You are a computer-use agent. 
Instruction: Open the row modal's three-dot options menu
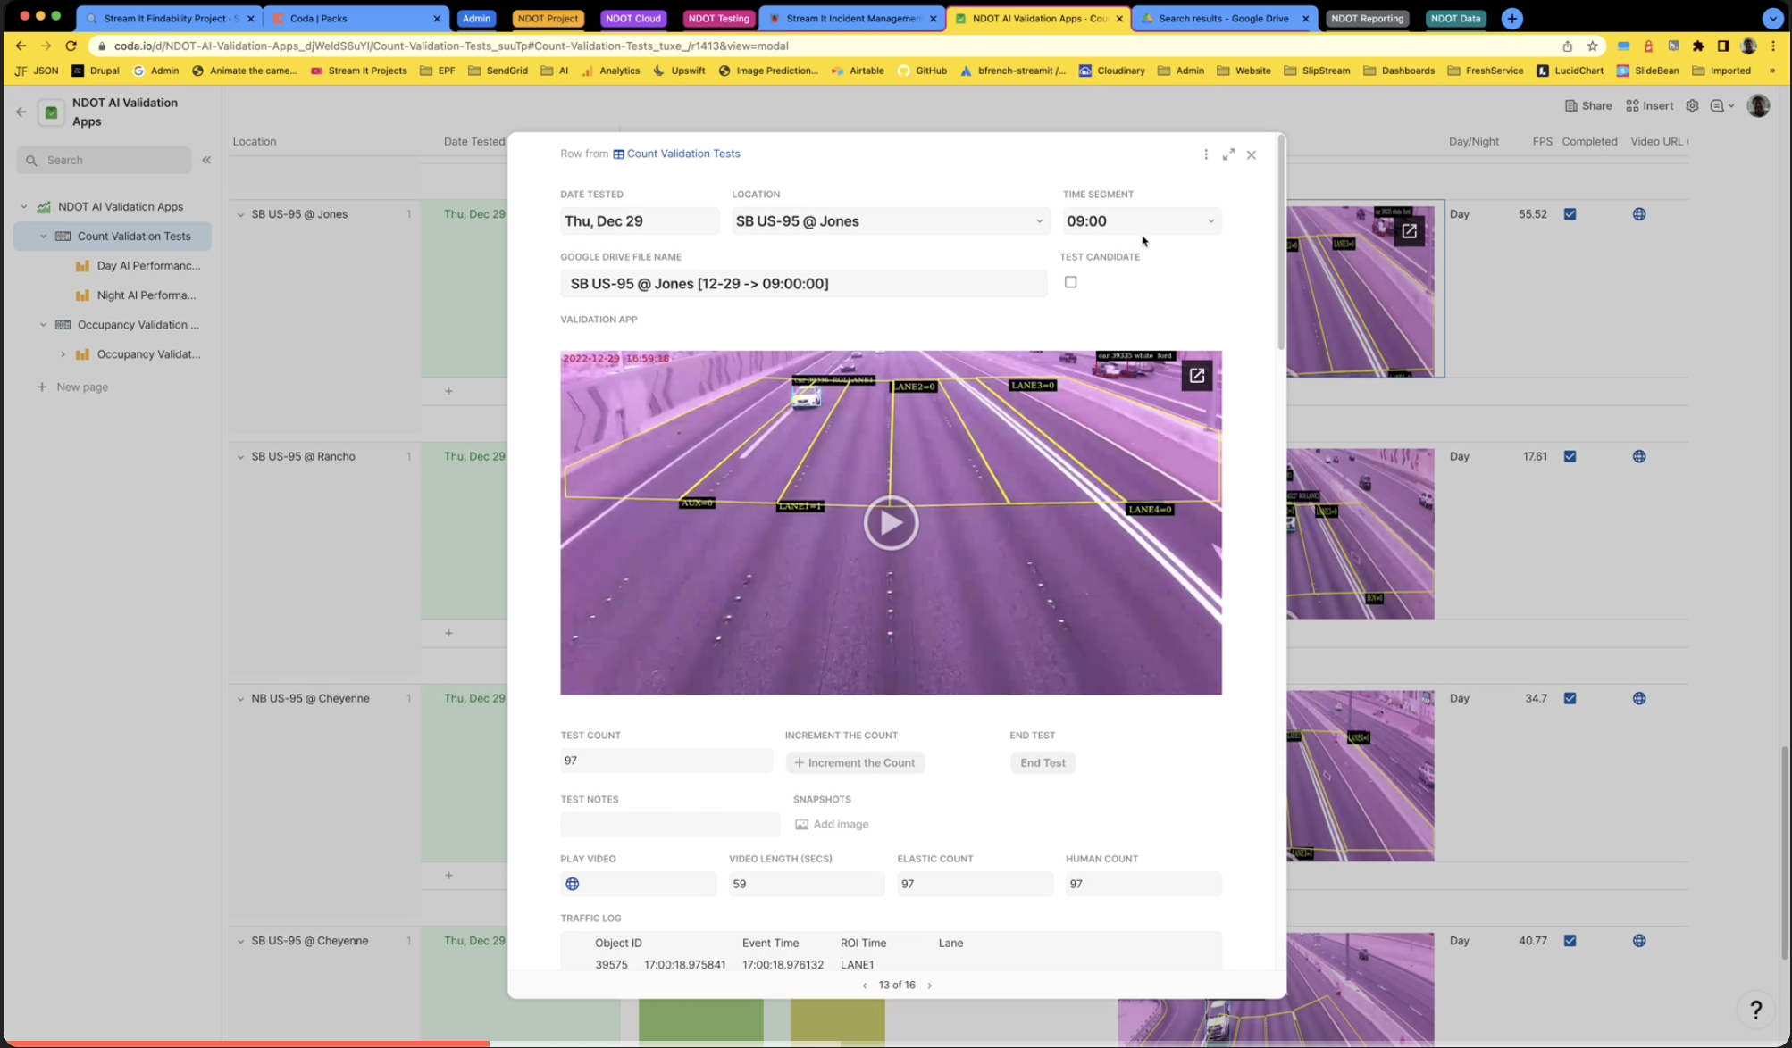click(x=1205, y=154)
